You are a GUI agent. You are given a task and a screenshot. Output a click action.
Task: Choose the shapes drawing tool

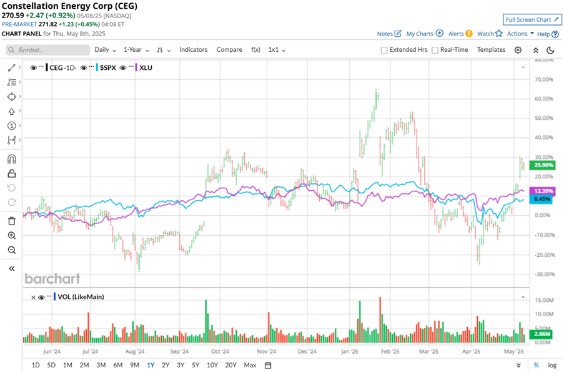(11, 97)
